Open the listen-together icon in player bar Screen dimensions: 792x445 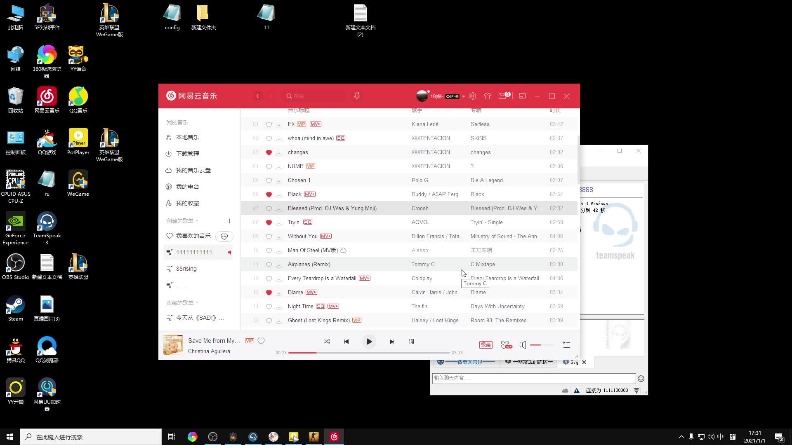(506, 345)
